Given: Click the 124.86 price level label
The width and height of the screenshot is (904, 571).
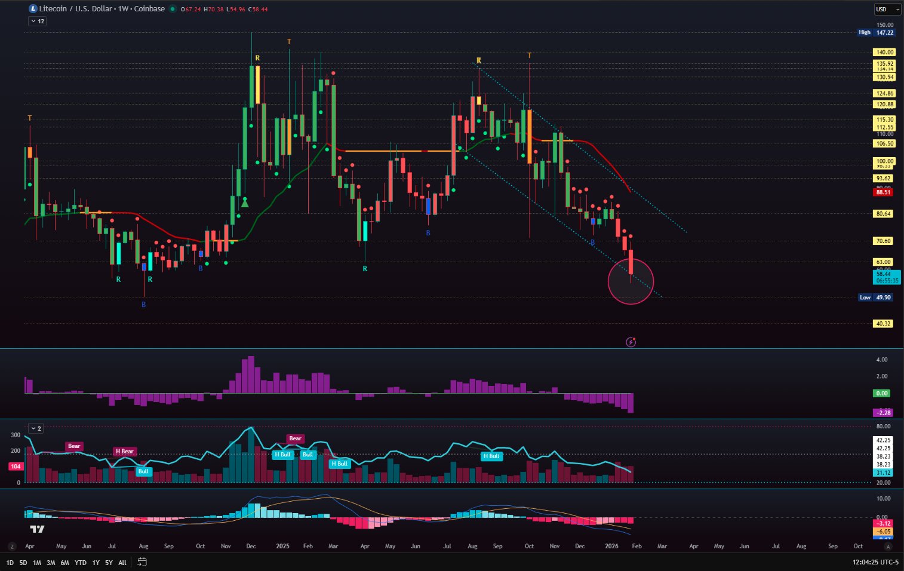Looking at the screenshot, I should tap(884, 93).
